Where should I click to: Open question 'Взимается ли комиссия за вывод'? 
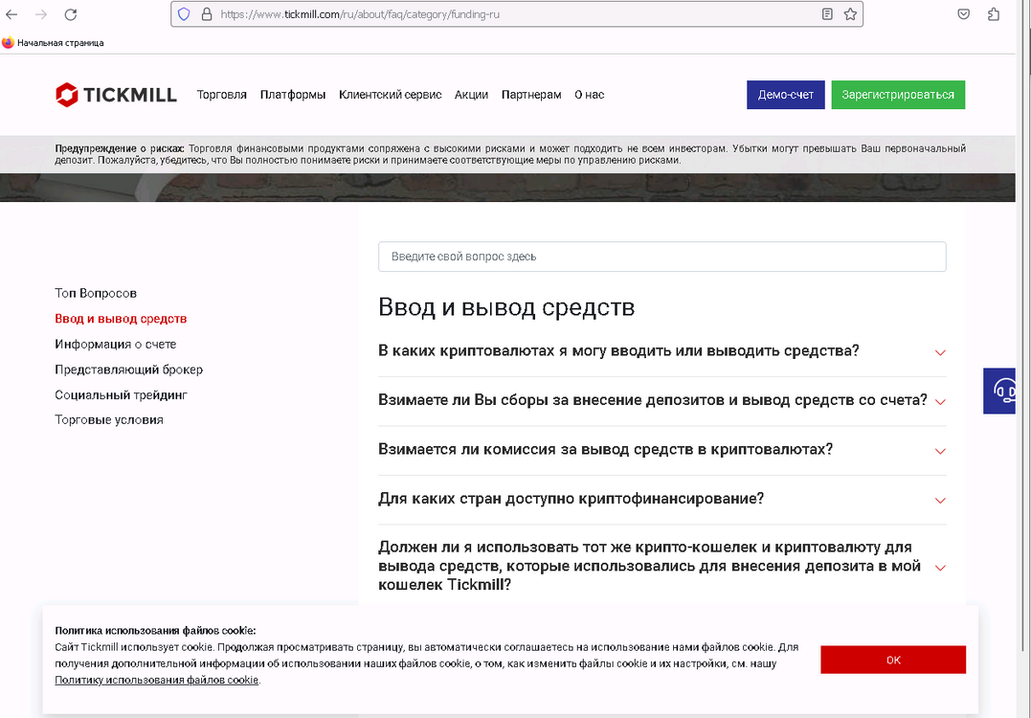pyautogui.click(x=606, y=450)
